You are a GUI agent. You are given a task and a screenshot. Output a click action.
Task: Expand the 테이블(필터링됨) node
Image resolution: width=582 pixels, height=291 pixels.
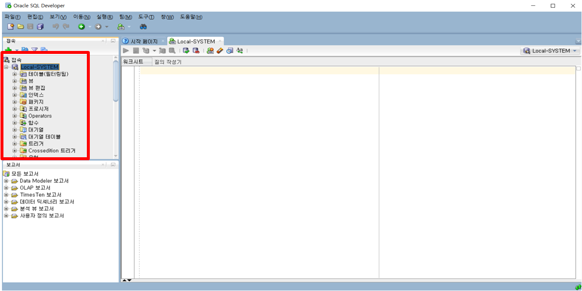pos(15,74)
